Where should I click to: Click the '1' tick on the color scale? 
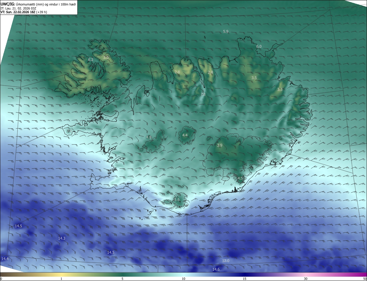pos(62,279)
